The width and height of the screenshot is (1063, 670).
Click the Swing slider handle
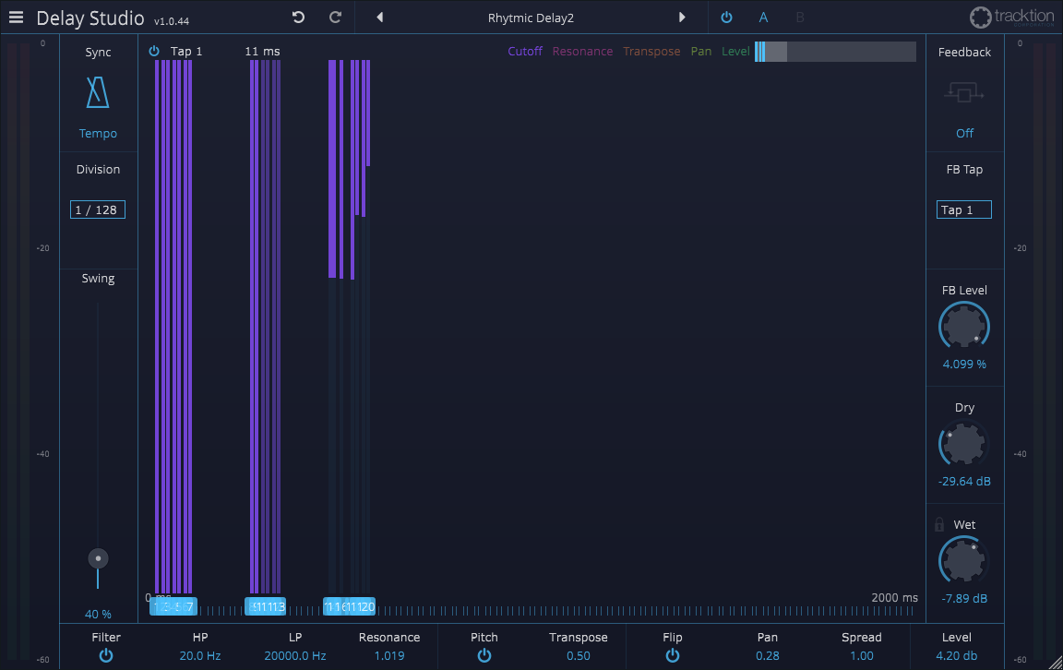tap(98, 558)
